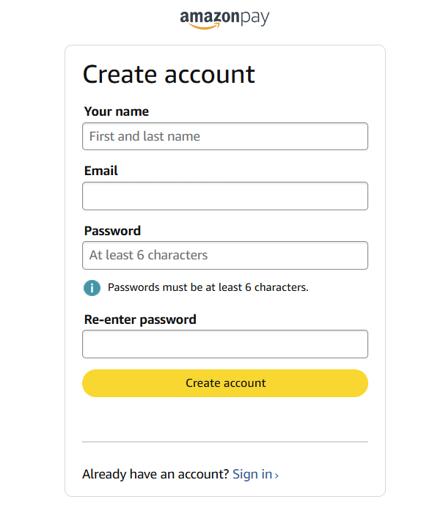Click the chevron next to Sign in

[277, 476]
